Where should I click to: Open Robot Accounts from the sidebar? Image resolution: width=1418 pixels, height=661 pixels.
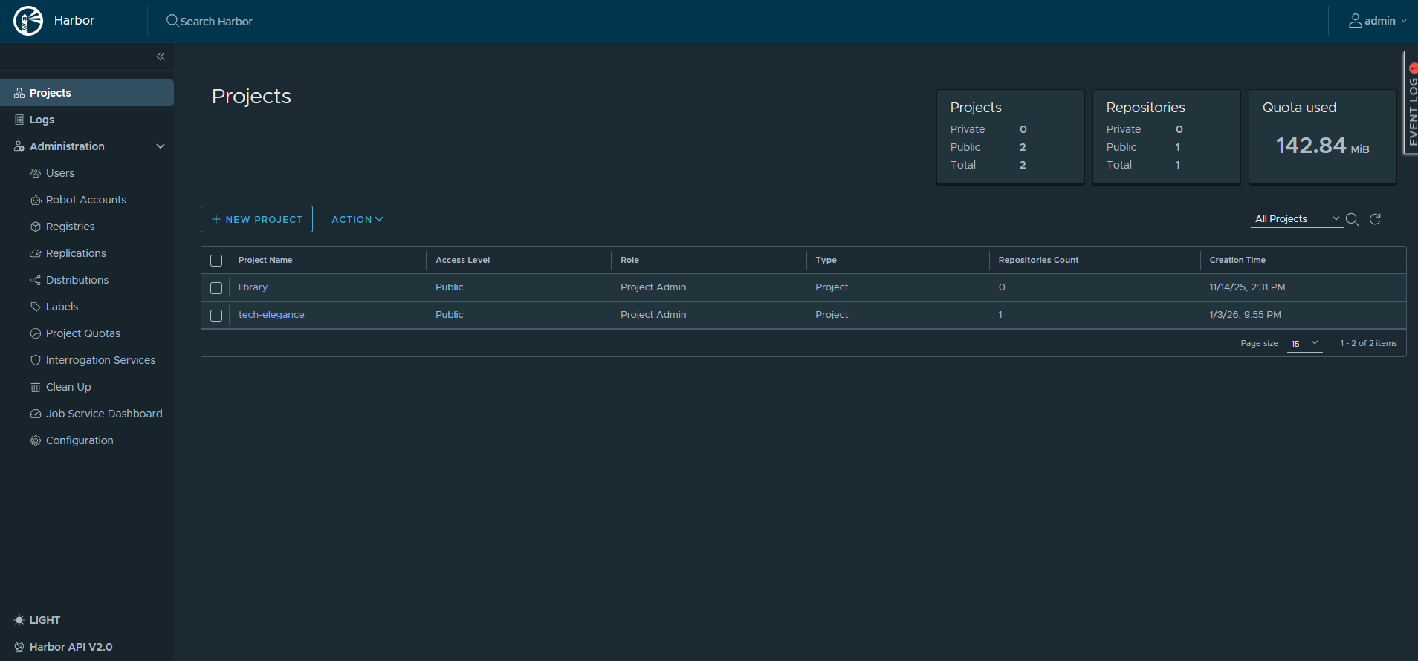tap(85, 200)
